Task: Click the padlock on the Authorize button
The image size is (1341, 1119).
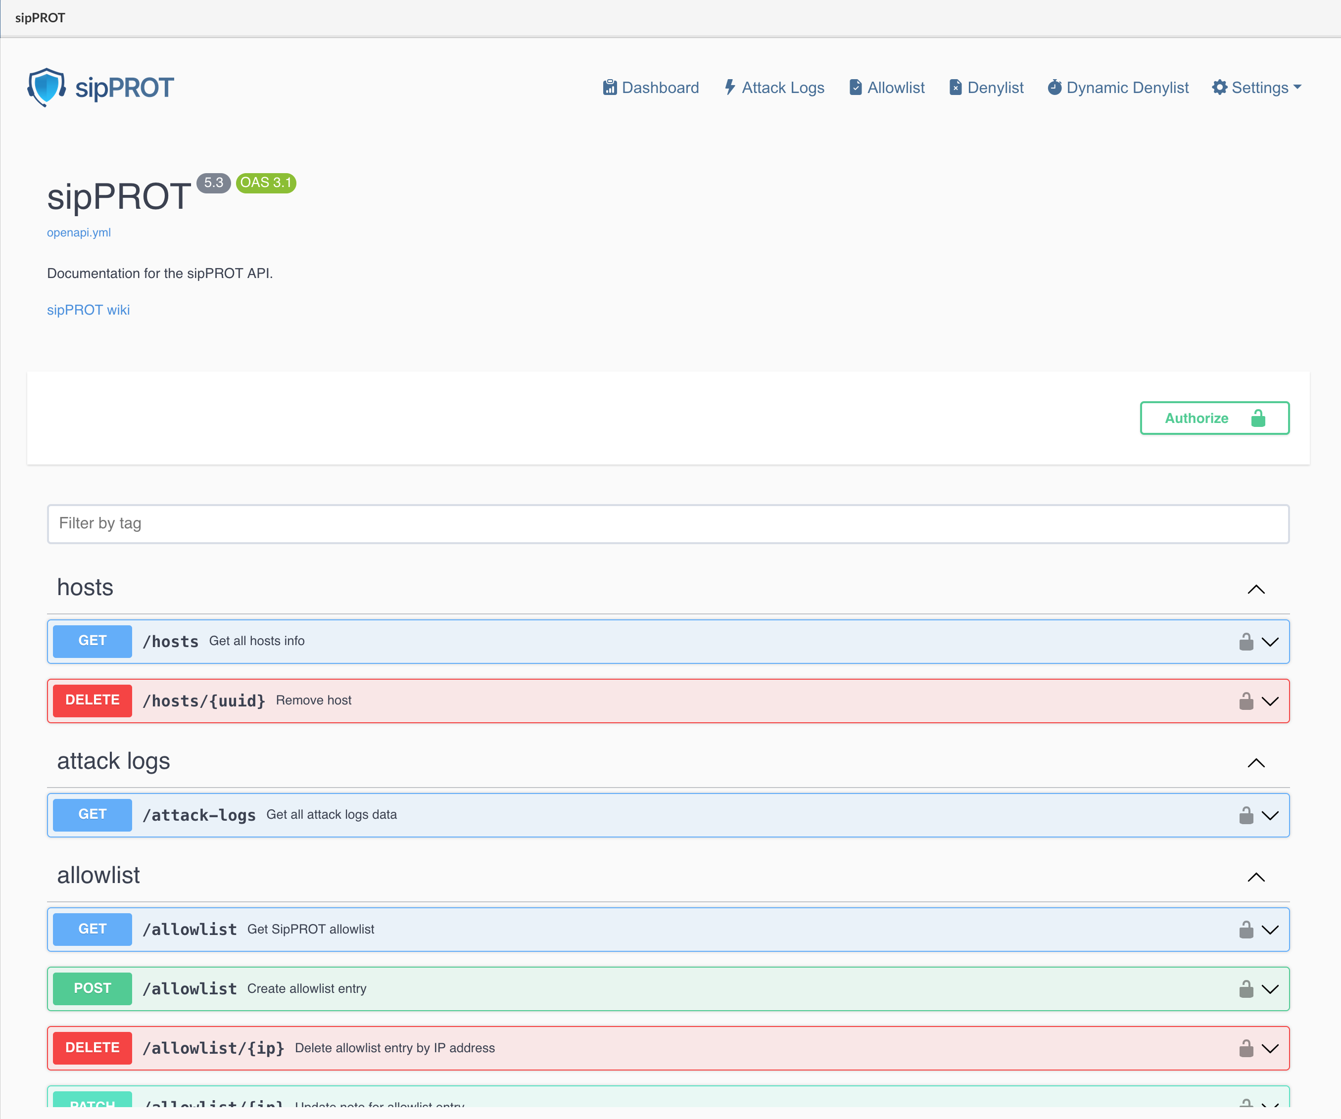Action: tap(1257, 418)
